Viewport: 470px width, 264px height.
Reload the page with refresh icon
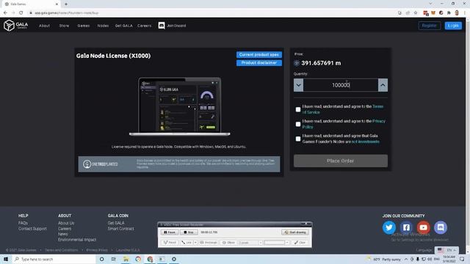coord(21,13)
